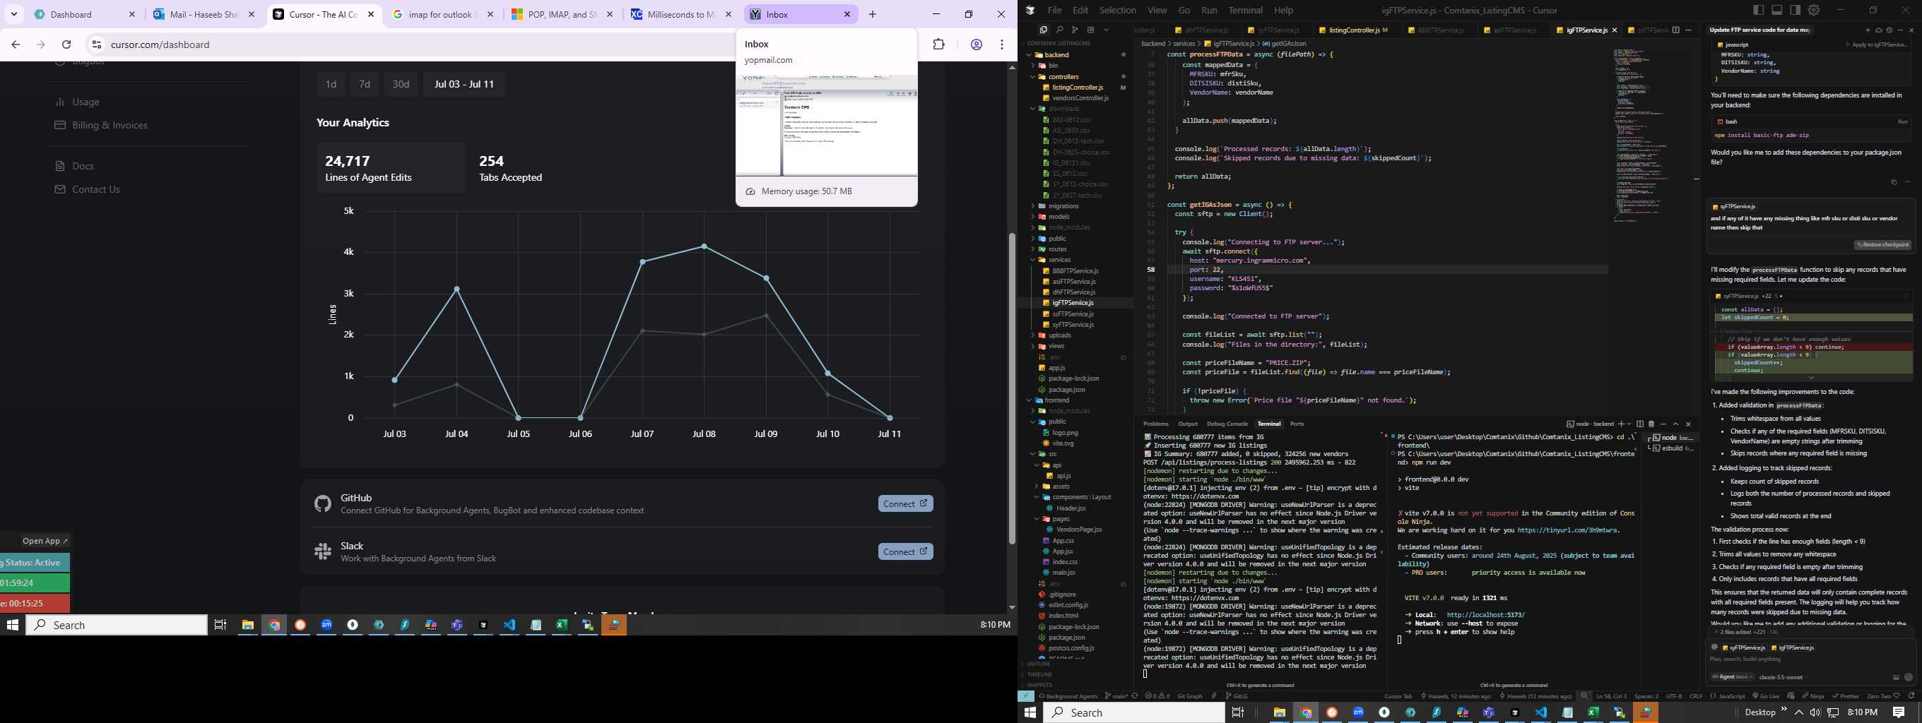Open the Jul 03 - Jul 11 date range picker

(464, 84)
